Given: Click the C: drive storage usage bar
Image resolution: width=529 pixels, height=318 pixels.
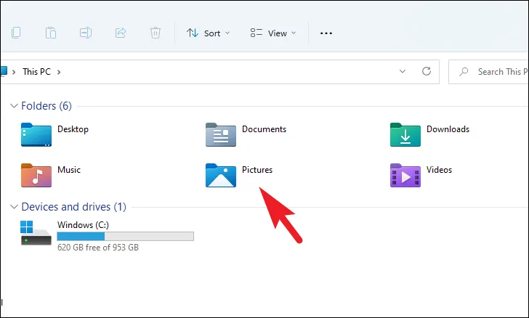Looking at the screenshot, I should 126,236.
